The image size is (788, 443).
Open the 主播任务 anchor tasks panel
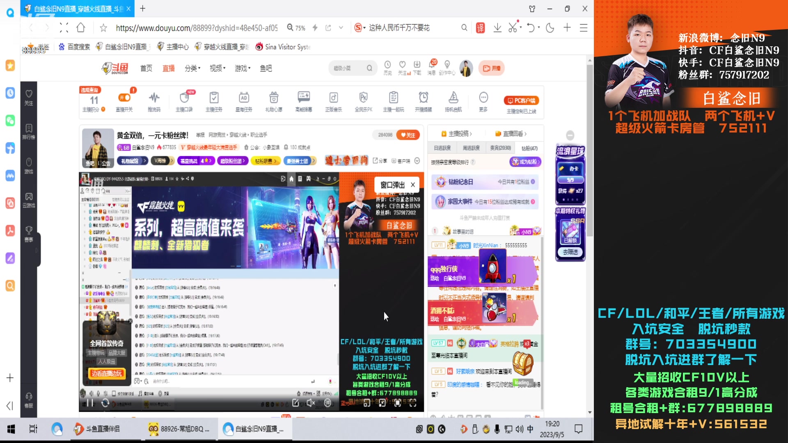[x=214, y=100]
